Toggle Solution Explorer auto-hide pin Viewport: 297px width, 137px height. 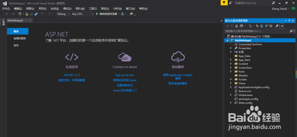coord(289,21)
